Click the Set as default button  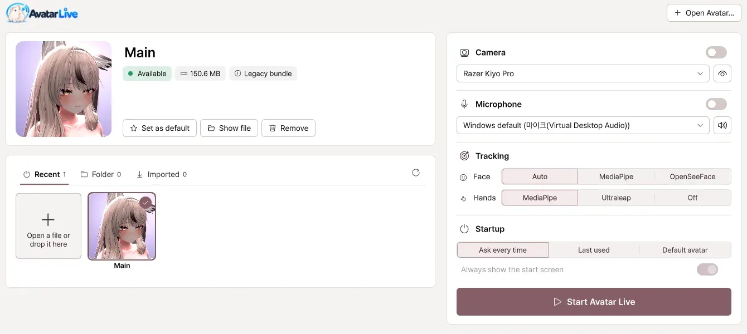pyautogui.click(x=160, y=128)
